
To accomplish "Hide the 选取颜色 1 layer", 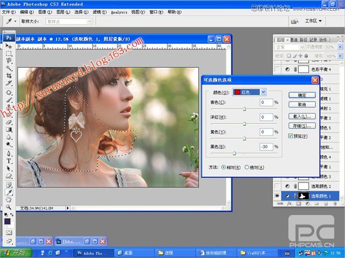I will [277, 196].
